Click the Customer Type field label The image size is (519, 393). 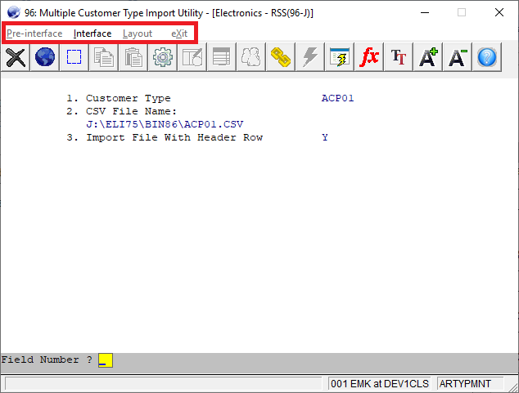coord(128,98)
